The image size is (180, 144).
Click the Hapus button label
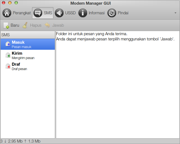[x=36, y=25]
